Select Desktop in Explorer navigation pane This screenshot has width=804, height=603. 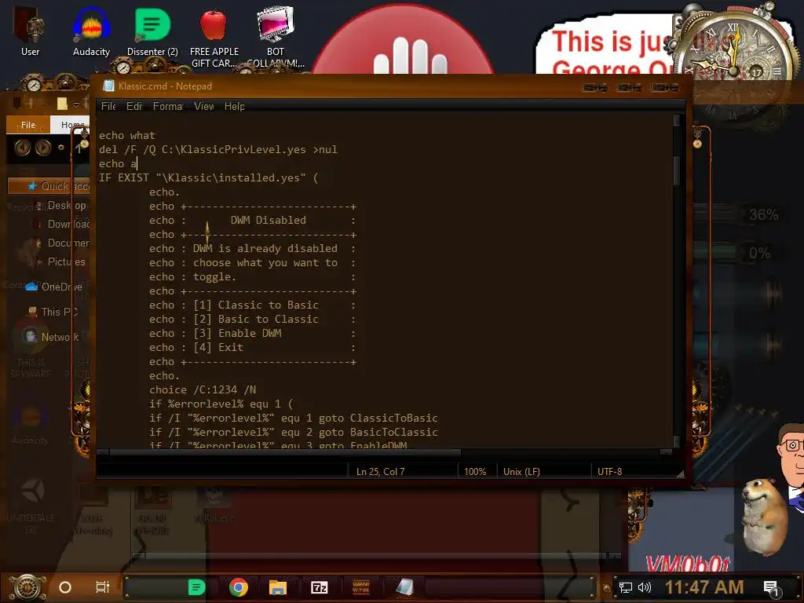point(61,205)
